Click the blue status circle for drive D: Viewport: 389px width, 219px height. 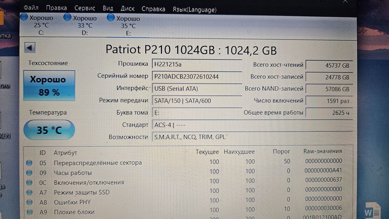pos(67,18)
